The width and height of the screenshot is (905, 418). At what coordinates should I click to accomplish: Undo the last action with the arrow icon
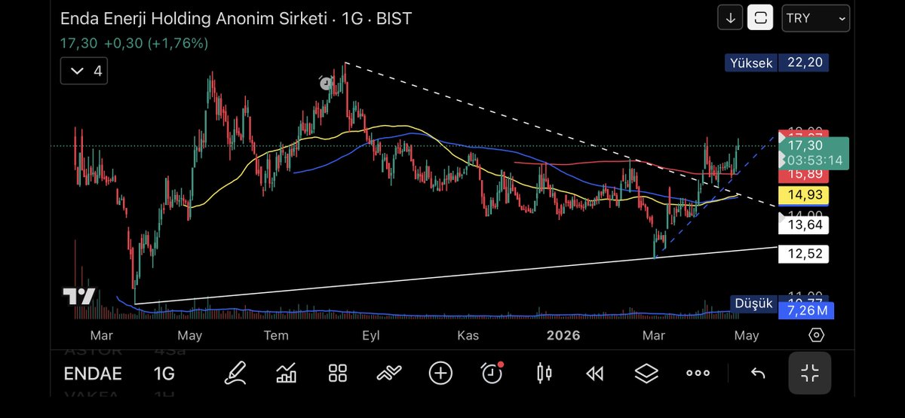click(x=758, y=373)
